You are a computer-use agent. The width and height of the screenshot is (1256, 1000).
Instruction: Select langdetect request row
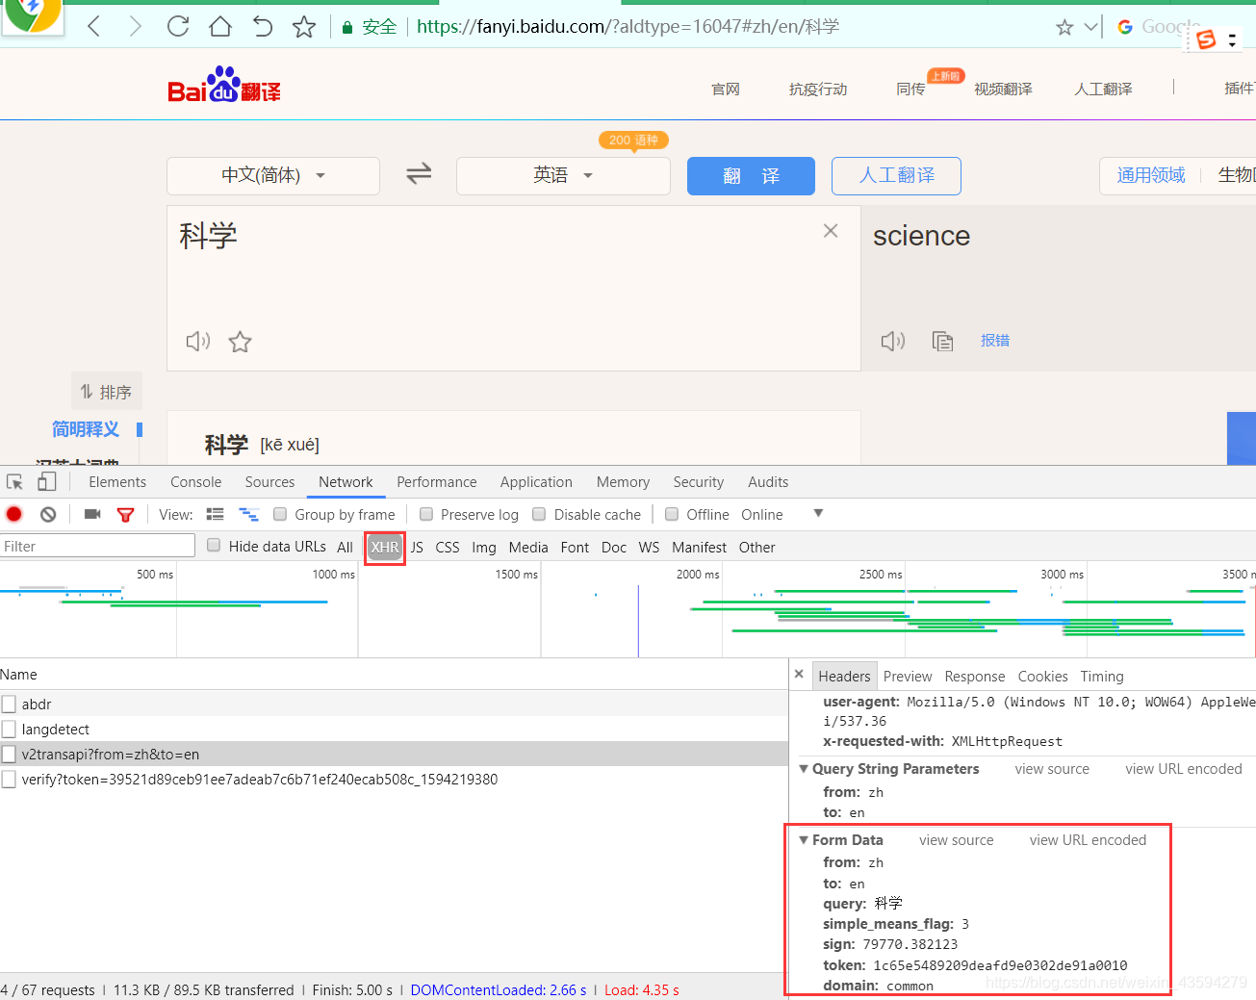point(394,729)
